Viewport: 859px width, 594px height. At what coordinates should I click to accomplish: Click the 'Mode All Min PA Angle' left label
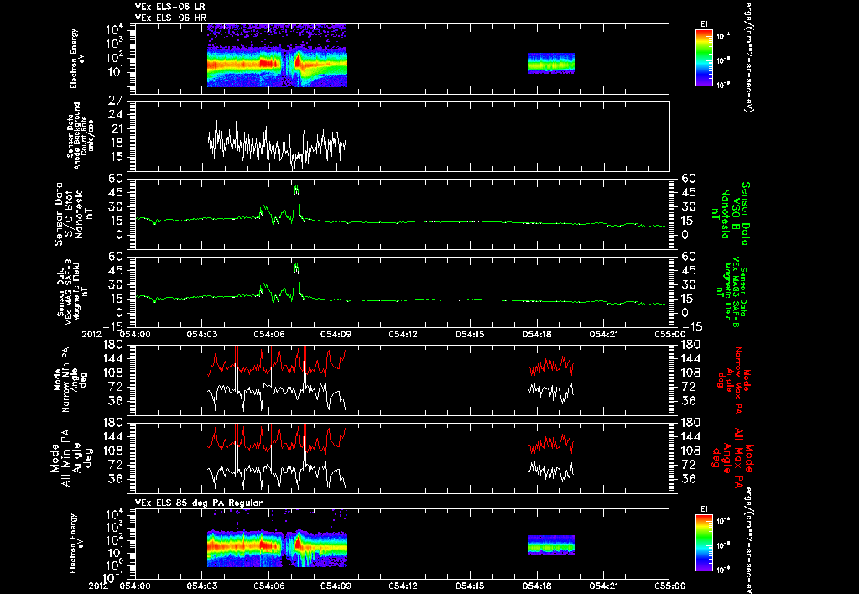click(x=72, y=457)
